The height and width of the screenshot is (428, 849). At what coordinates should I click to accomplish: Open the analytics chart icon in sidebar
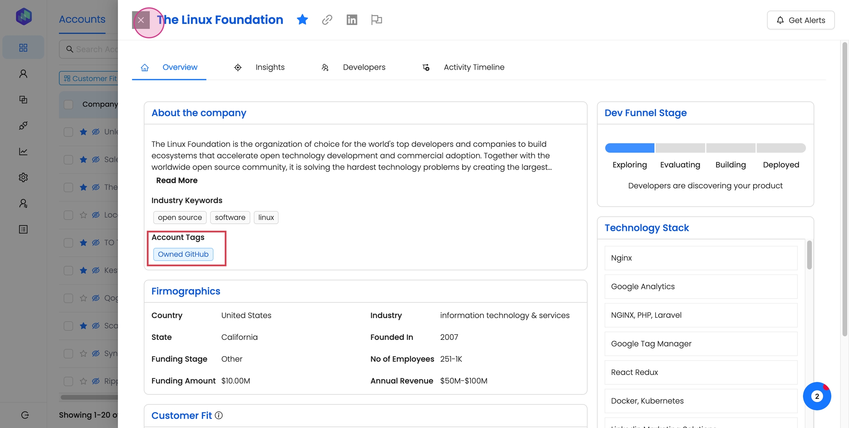(23, 152)
